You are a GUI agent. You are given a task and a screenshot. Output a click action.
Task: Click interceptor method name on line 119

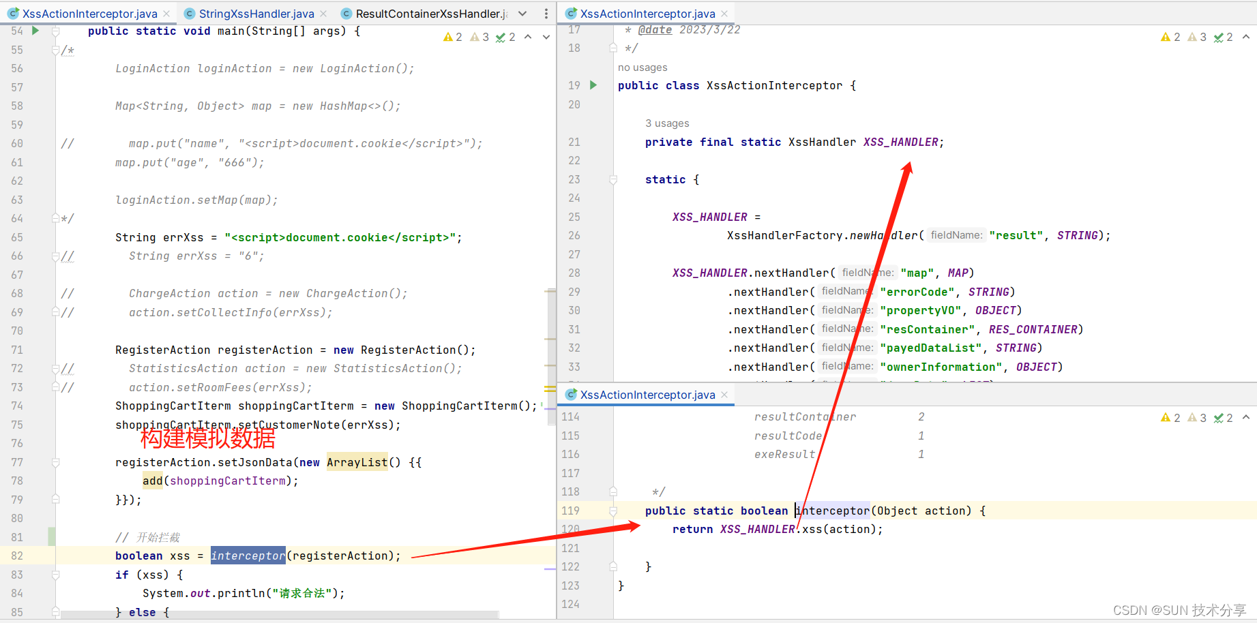coord(833,511)
